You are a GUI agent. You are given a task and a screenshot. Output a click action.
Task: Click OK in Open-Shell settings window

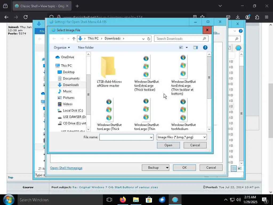pos(184,168)
